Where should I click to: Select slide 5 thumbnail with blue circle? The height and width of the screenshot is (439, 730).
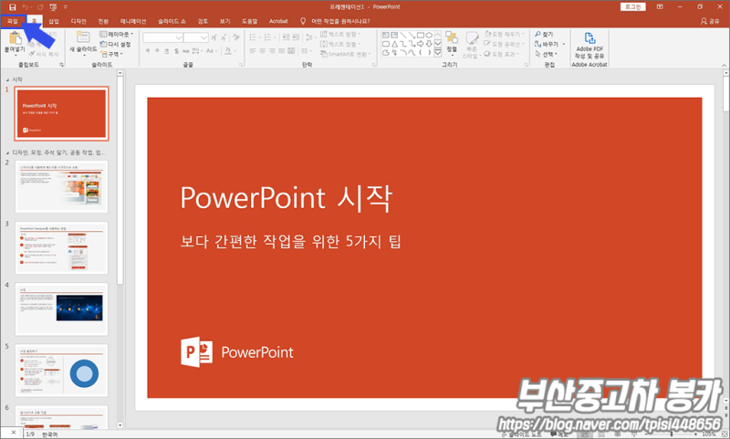(x=61, y=371)
